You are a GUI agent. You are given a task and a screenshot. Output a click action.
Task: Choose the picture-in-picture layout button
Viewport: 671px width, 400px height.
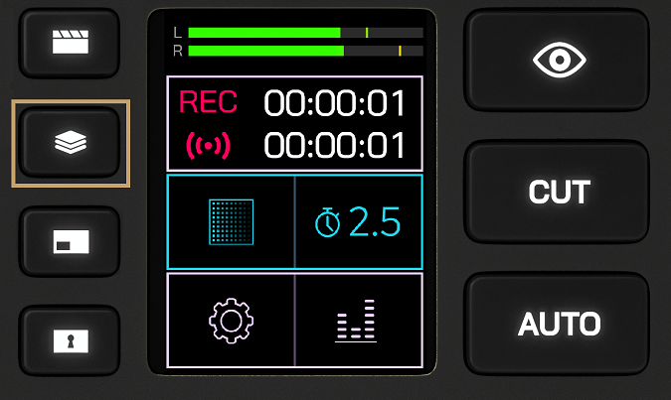70,241
